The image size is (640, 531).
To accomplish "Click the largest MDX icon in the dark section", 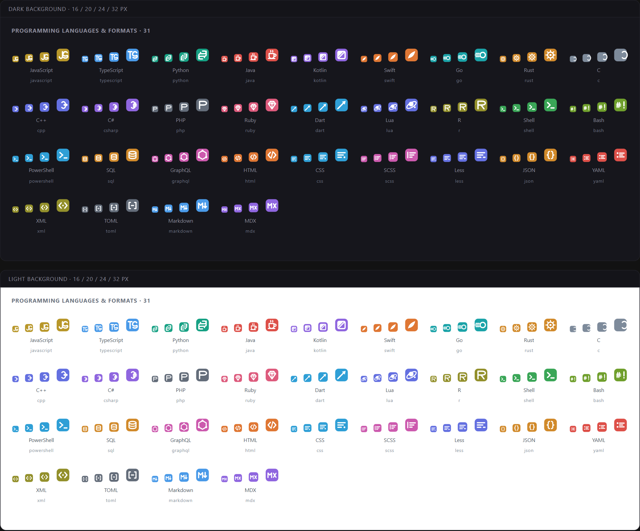I will pos(272,206).
